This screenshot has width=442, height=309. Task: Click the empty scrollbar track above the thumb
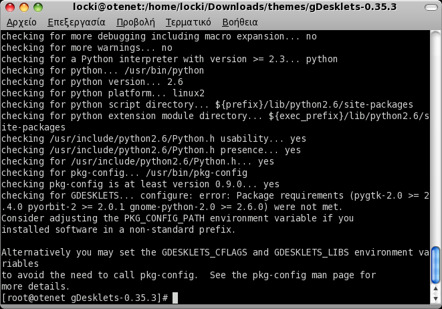(435, 138)
